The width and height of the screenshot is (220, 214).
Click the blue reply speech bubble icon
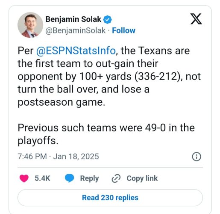pyautogui.click(x=69, y=178)
